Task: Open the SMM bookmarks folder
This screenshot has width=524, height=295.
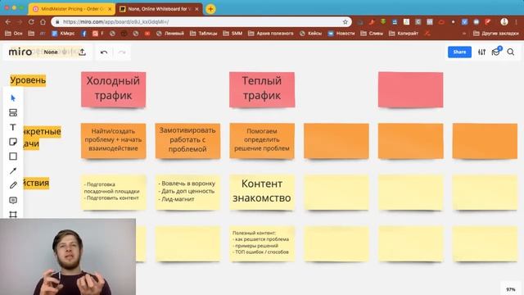Action: [233, 34]
